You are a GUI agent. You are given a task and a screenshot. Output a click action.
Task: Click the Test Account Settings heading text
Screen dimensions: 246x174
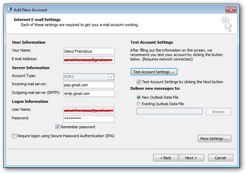click(x=152, y=42)
